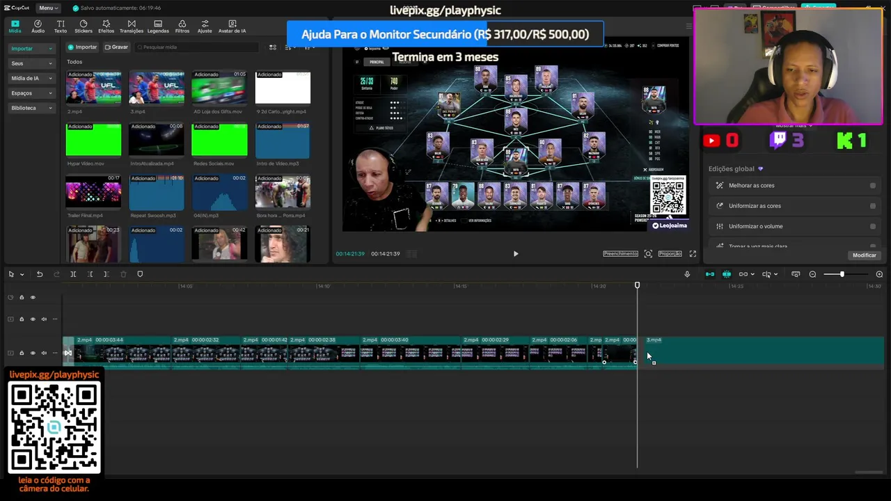Viewport: 891px width, 501px height.
Task: Select the 3.mp4 clip on timeline
Action: (764, 352)
